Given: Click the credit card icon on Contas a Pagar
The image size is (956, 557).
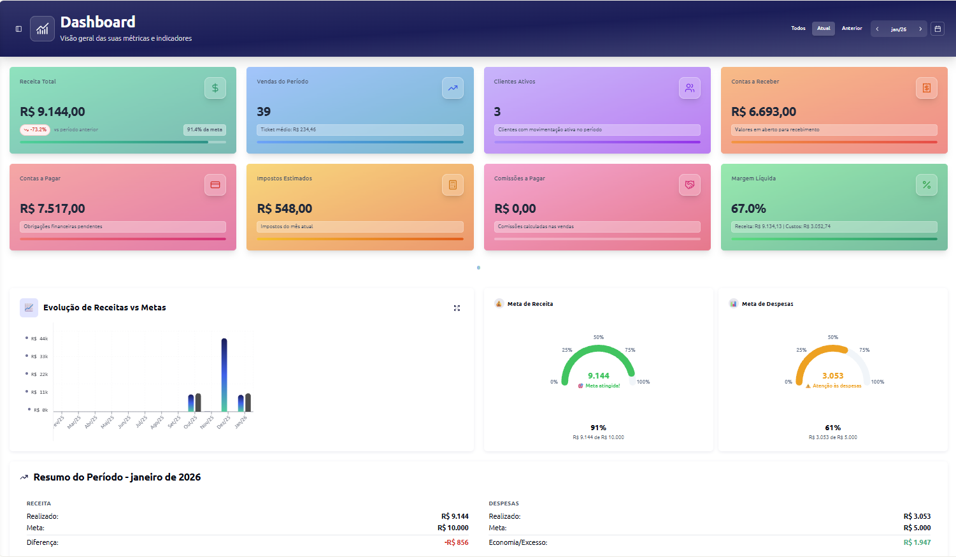Looking at the screenshot, I should (x=215, y=185).
